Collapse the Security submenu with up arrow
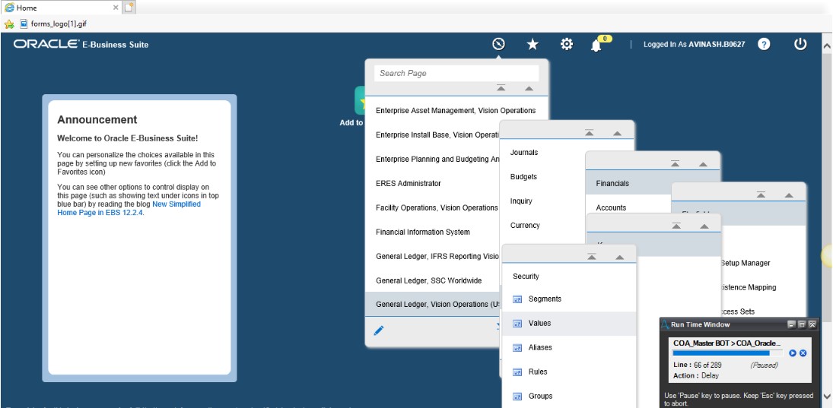The image size is (833, 408). [x=619, y=258]
